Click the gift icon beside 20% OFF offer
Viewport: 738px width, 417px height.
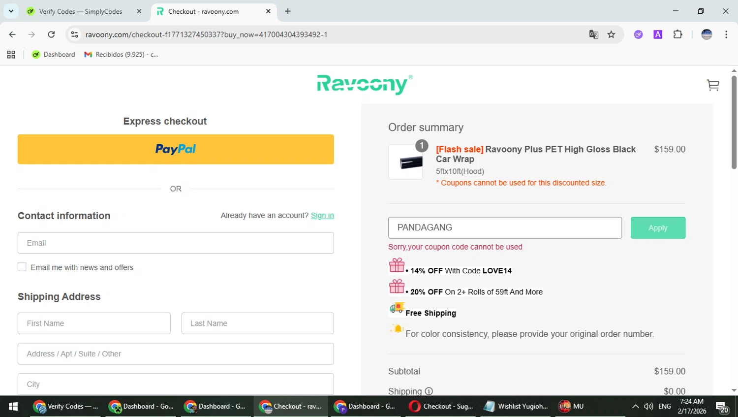(397, 286)
